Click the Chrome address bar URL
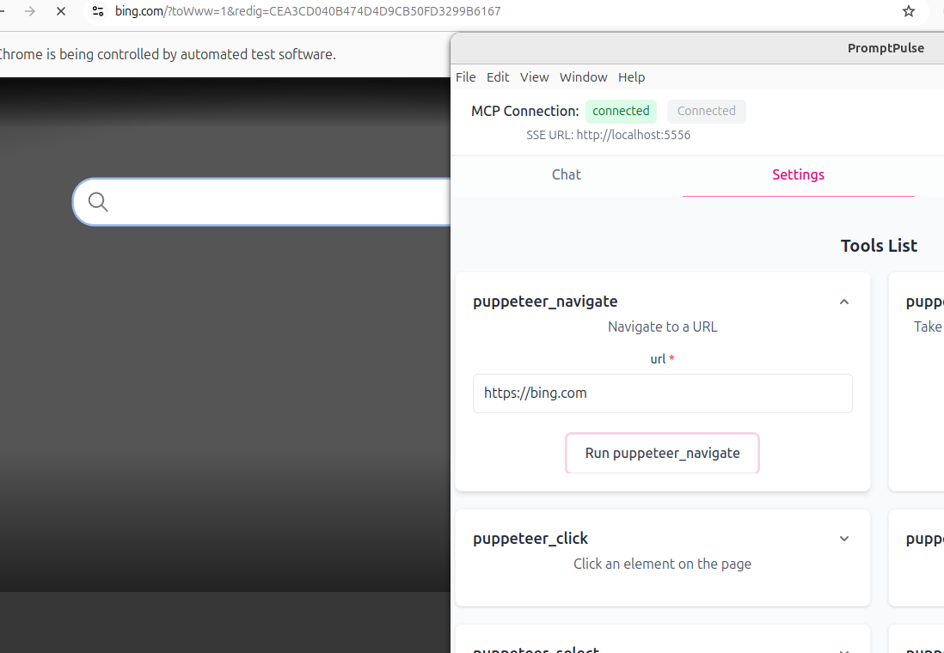 (308, 11)
